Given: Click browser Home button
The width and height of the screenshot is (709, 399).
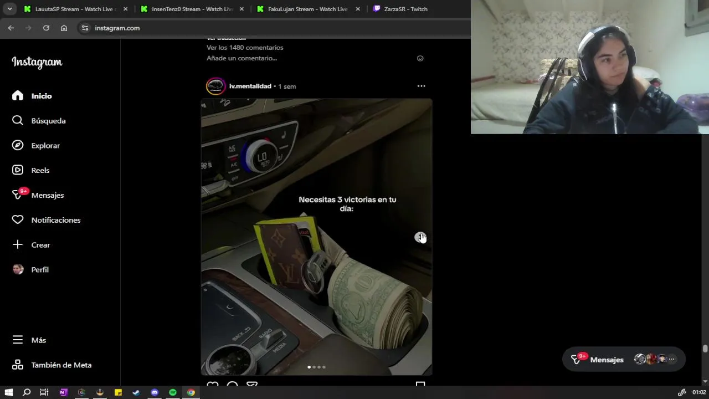Looking at the screenshot, I should tap(64, 28).
